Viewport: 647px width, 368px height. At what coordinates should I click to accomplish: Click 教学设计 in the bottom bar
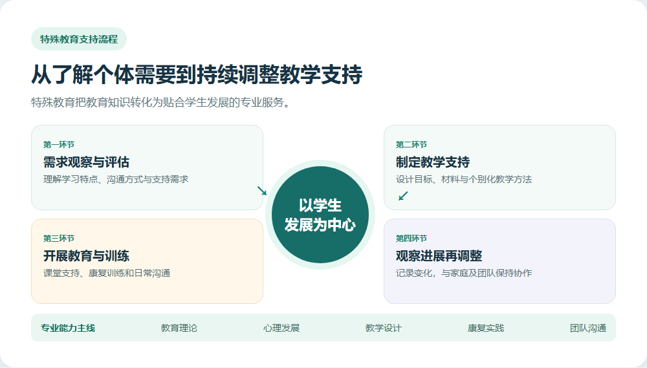tap(383, 328)
